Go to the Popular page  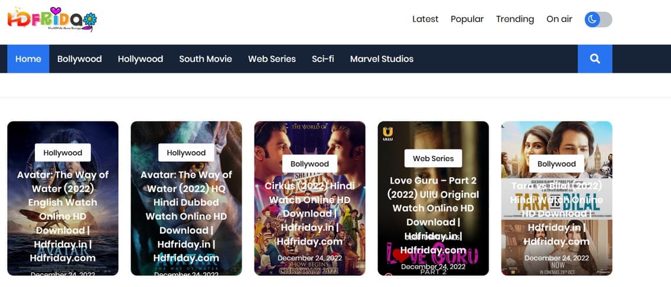coord(467,19)
